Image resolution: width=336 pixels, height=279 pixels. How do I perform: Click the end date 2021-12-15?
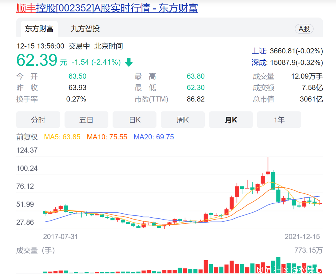coord(302,237)
